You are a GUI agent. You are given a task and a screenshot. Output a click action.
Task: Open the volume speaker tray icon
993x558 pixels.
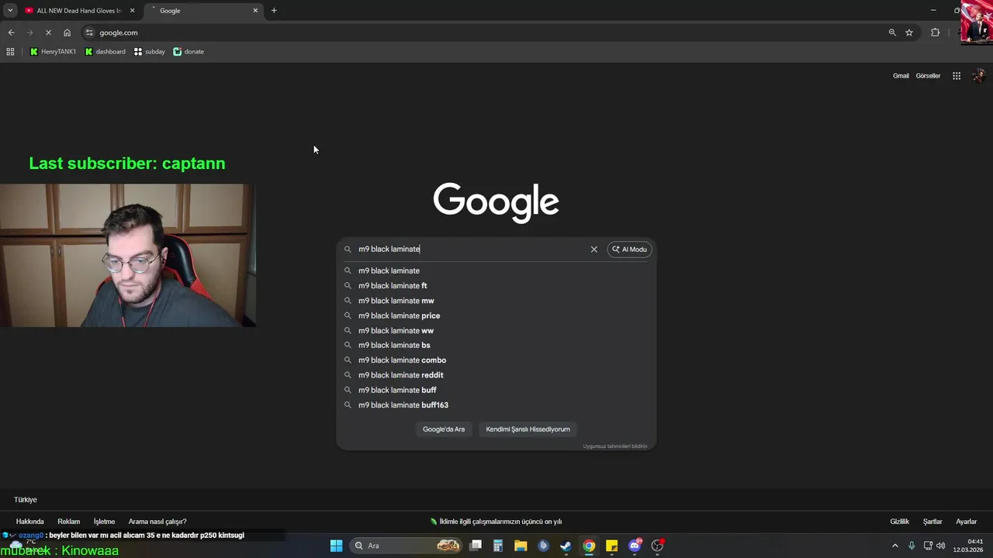coord(941,546)
